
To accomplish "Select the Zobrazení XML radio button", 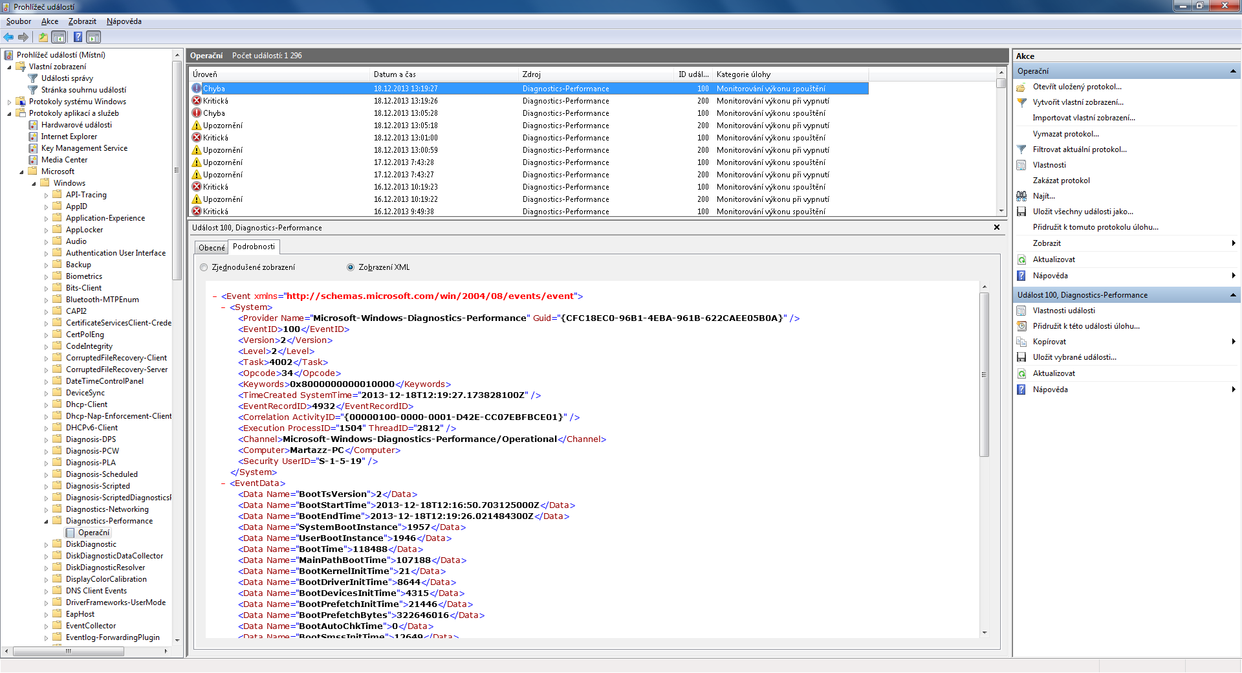I will 351,267.
